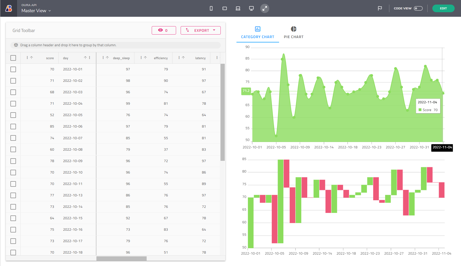Click the grid vertical scrollbar thumb
This screenshot has height=266, width=461.
click(223, 112)
